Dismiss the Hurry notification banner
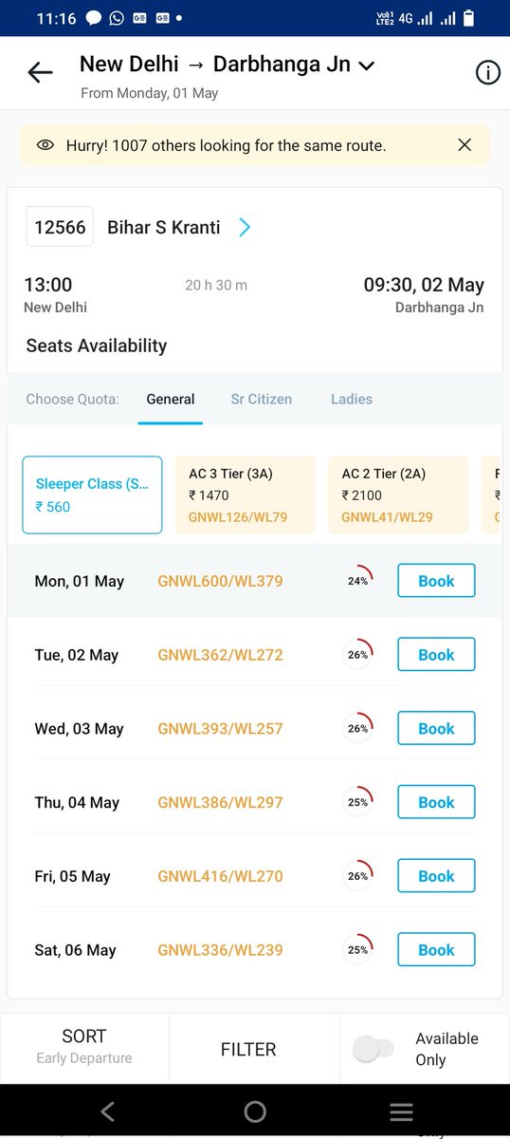This screenshot has width=510, height=1139. [x=464, y=145]
